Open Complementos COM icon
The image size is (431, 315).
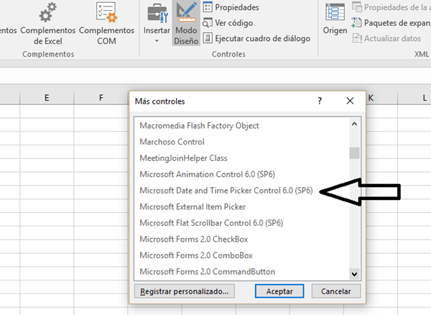pyautogui.click(x=106, y=13)
